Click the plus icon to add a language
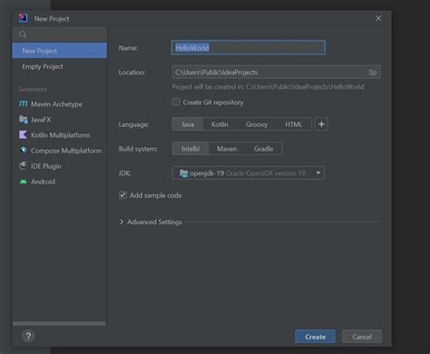Viewport: 430px width, 354px height. point(321,124)
